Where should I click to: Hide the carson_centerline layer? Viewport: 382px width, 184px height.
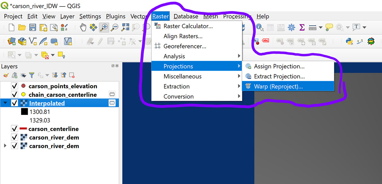14,129
